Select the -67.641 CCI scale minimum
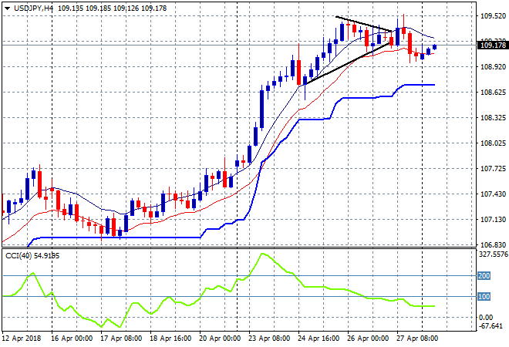The width and height of the screenshot is (509, 347). pyautogui.click(x=490, y=325)
